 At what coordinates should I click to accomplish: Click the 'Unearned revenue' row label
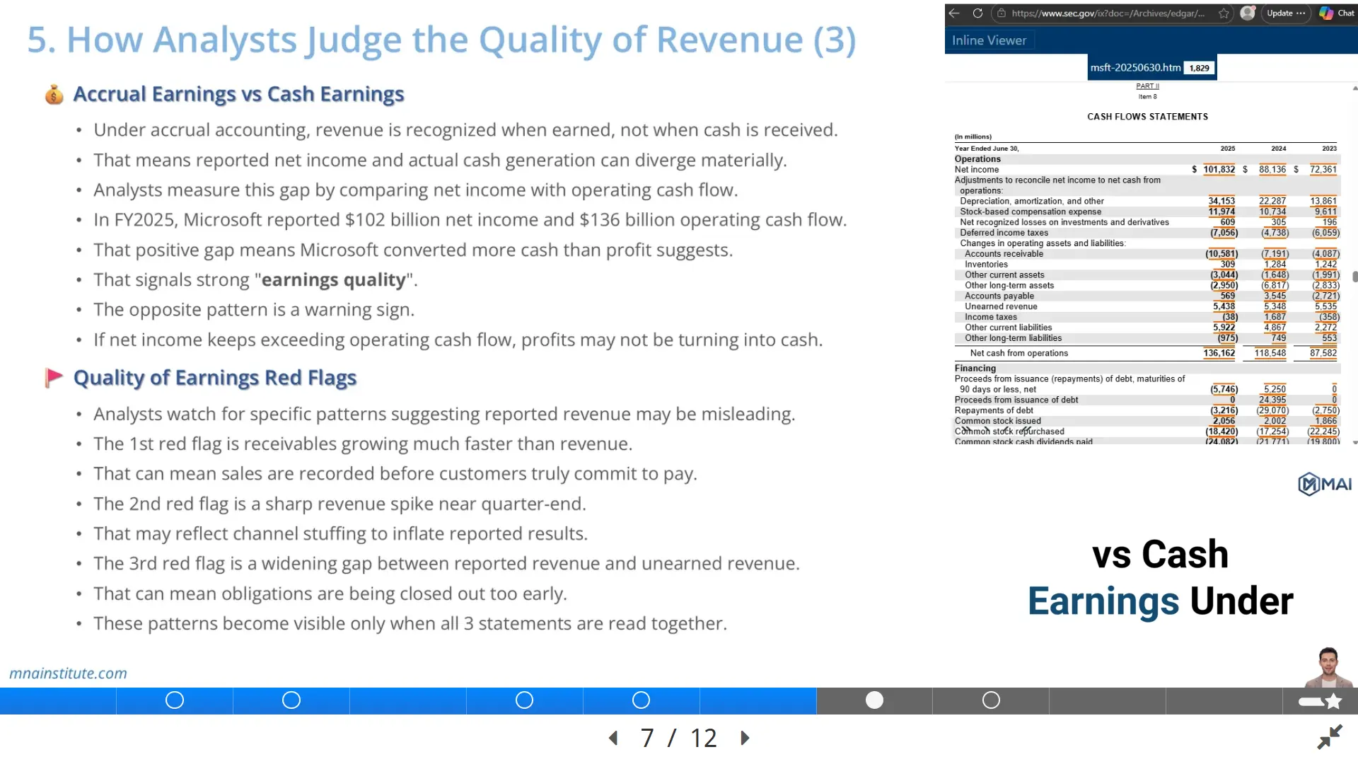click(1001, 306)
